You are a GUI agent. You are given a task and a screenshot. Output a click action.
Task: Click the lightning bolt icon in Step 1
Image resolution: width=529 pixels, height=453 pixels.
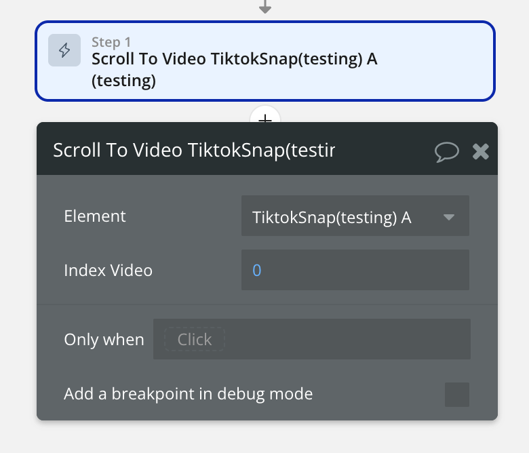click(x=64, y=50)
